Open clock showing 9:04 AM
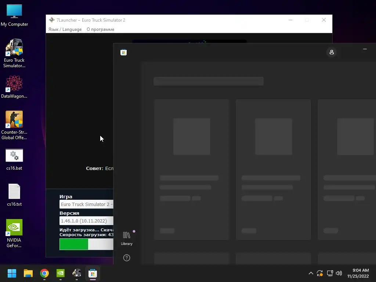The image size is (376, 282). click(x=358, y=273)
